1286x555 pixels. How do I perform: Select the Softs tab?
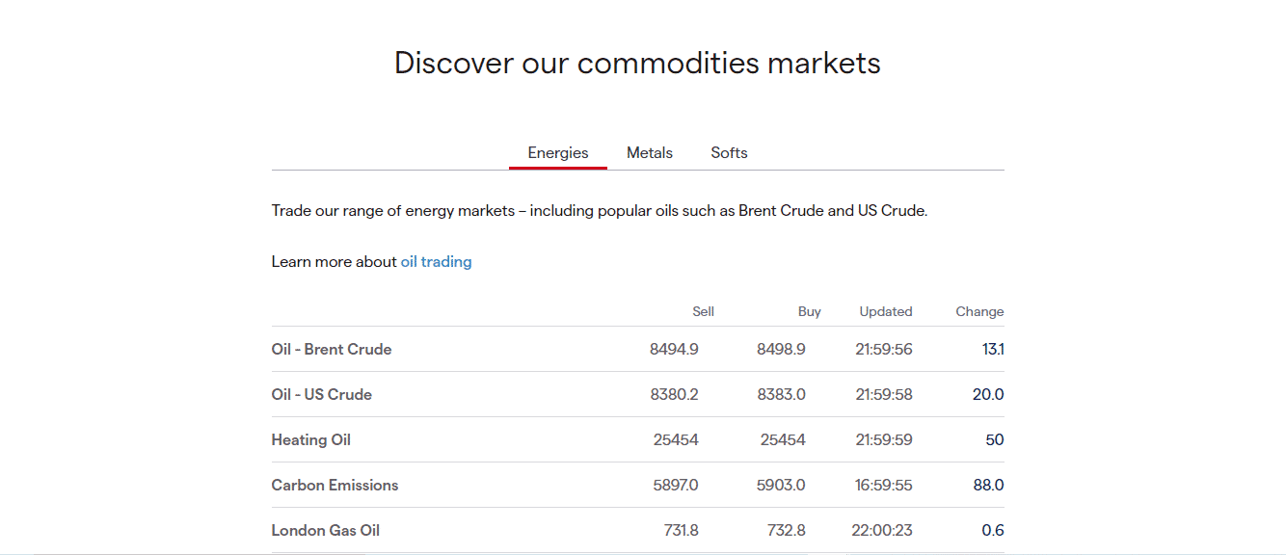(729, 152)
